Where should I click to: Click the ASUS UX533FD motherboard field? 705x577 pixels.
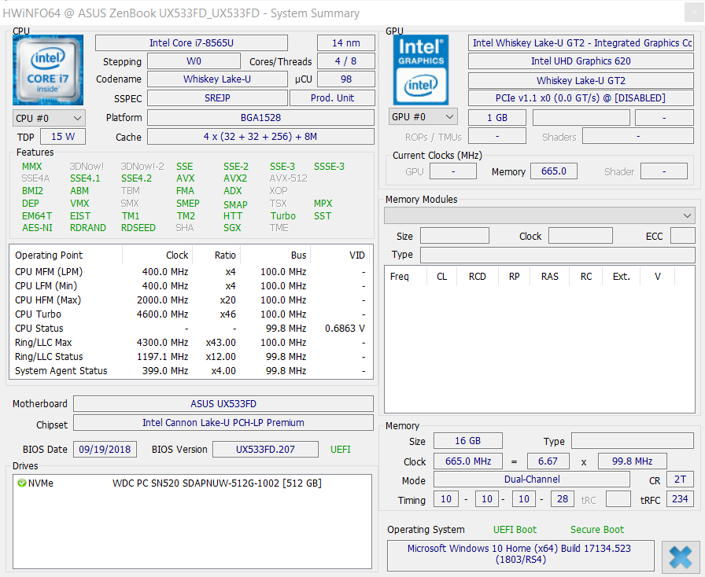[x=223, y=403]
